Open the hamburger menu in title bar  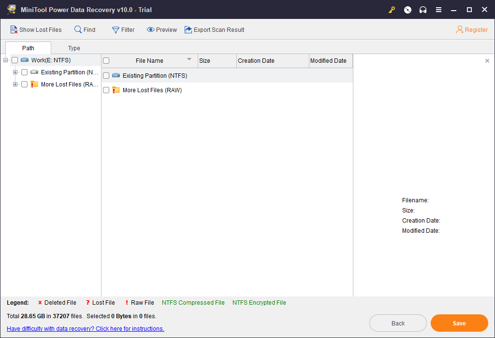(438, 10)
